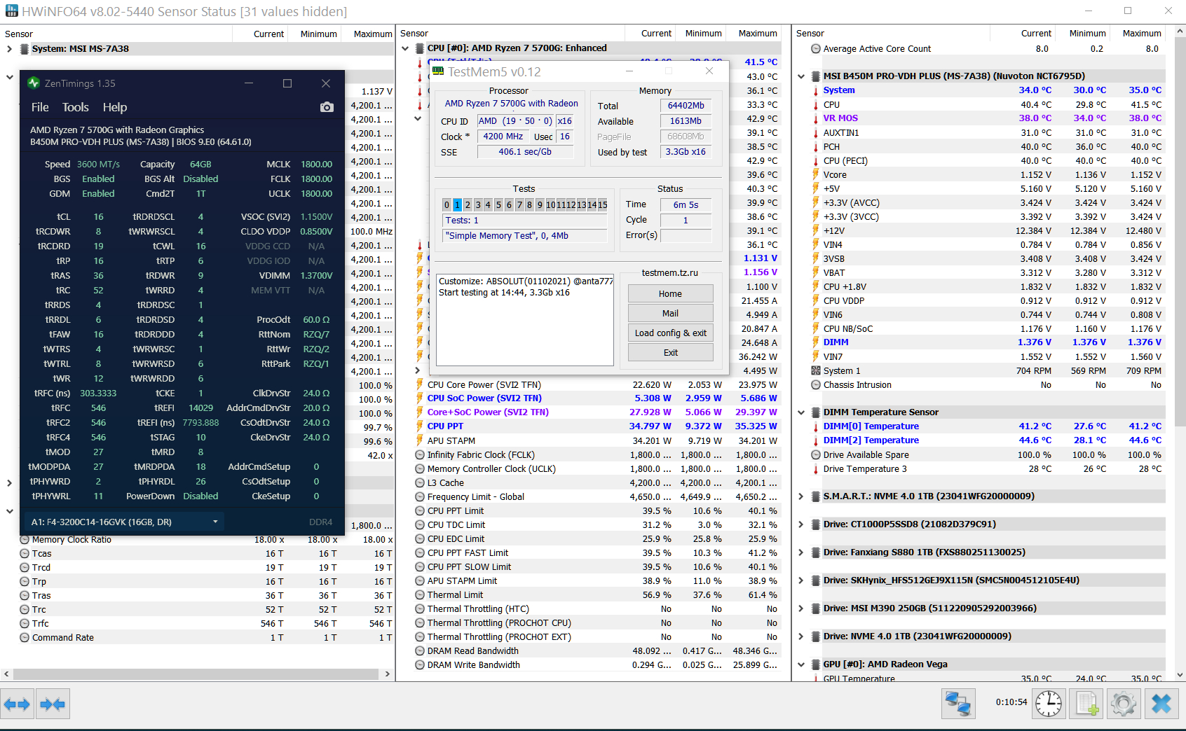Open the remote network monitoring icon

click(x=958, y=704)
